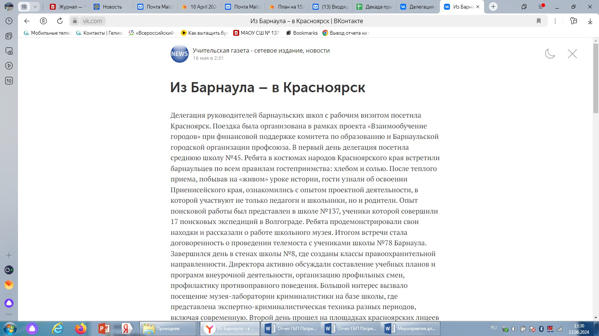Click the NEWS avatar of Учительская газета
Image resolution: width=599 pixels, height=336 pixels.
180,54
